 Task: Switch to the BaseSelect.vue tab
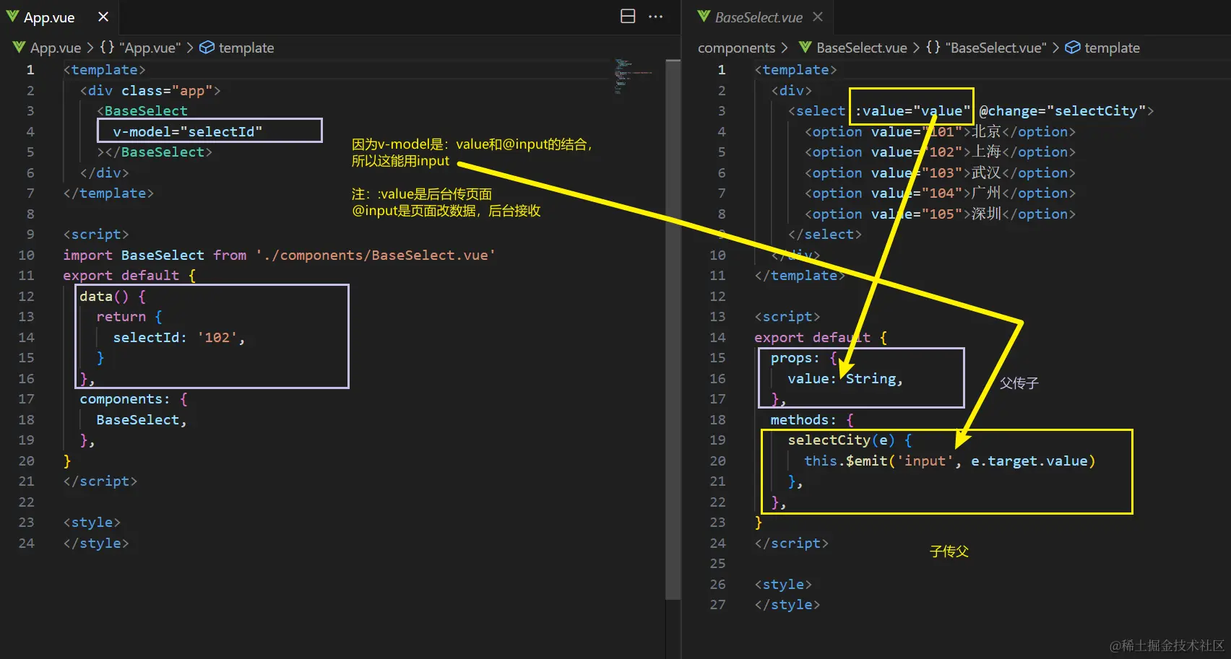click(x=759, y=17)
